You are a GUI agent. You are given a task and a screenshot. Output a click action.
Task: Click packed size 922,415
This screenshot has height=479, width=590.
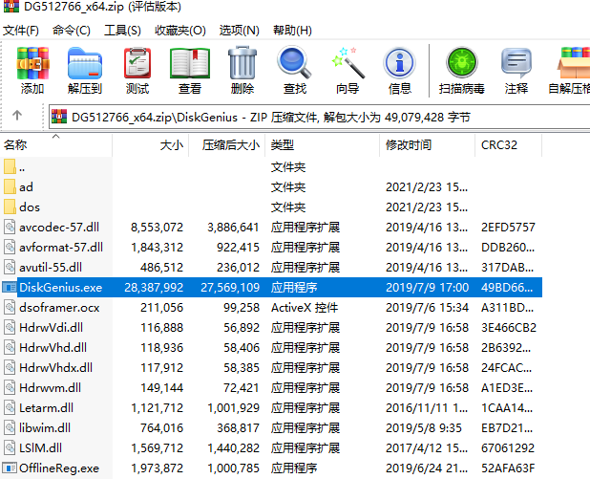click(238, 248)
